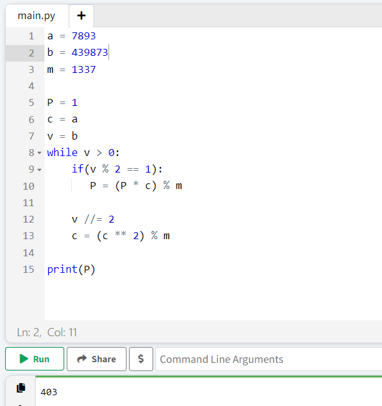The image size is (382, 406).
Task: Click the Run button's play icon
Action: (x=24, y=359)
